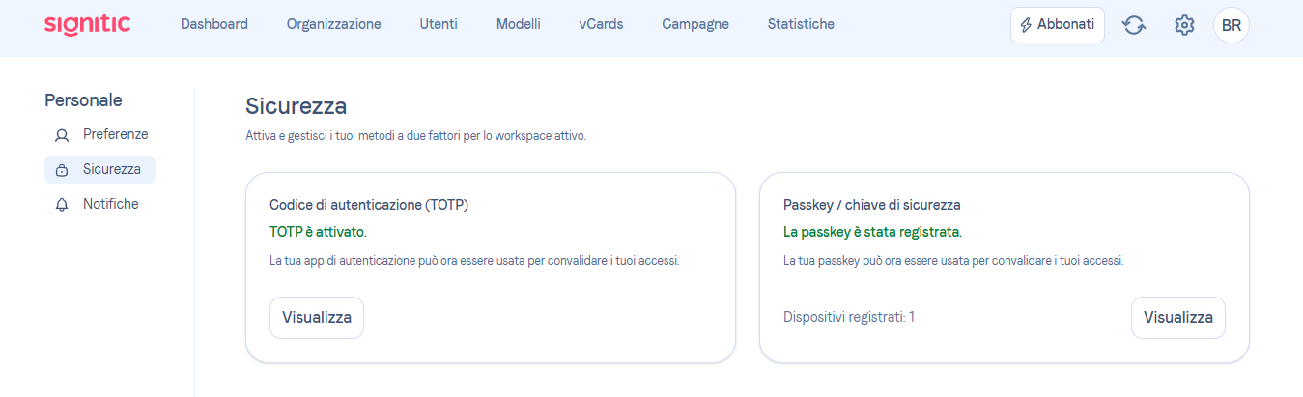The width and height of the screenshot is (1303, 397).
Task: Click the person icon beside Preferenze
Action: tap(62, 135)
